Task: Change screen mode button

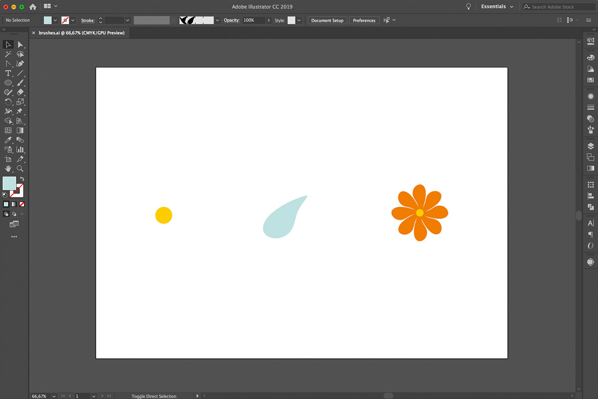Action: 14,224
